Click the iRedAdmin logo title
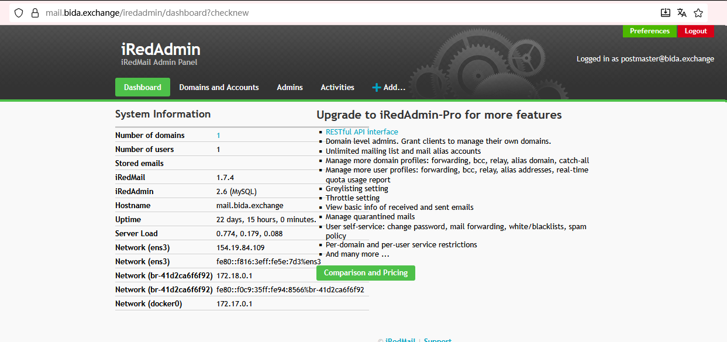 coord(160,50)
